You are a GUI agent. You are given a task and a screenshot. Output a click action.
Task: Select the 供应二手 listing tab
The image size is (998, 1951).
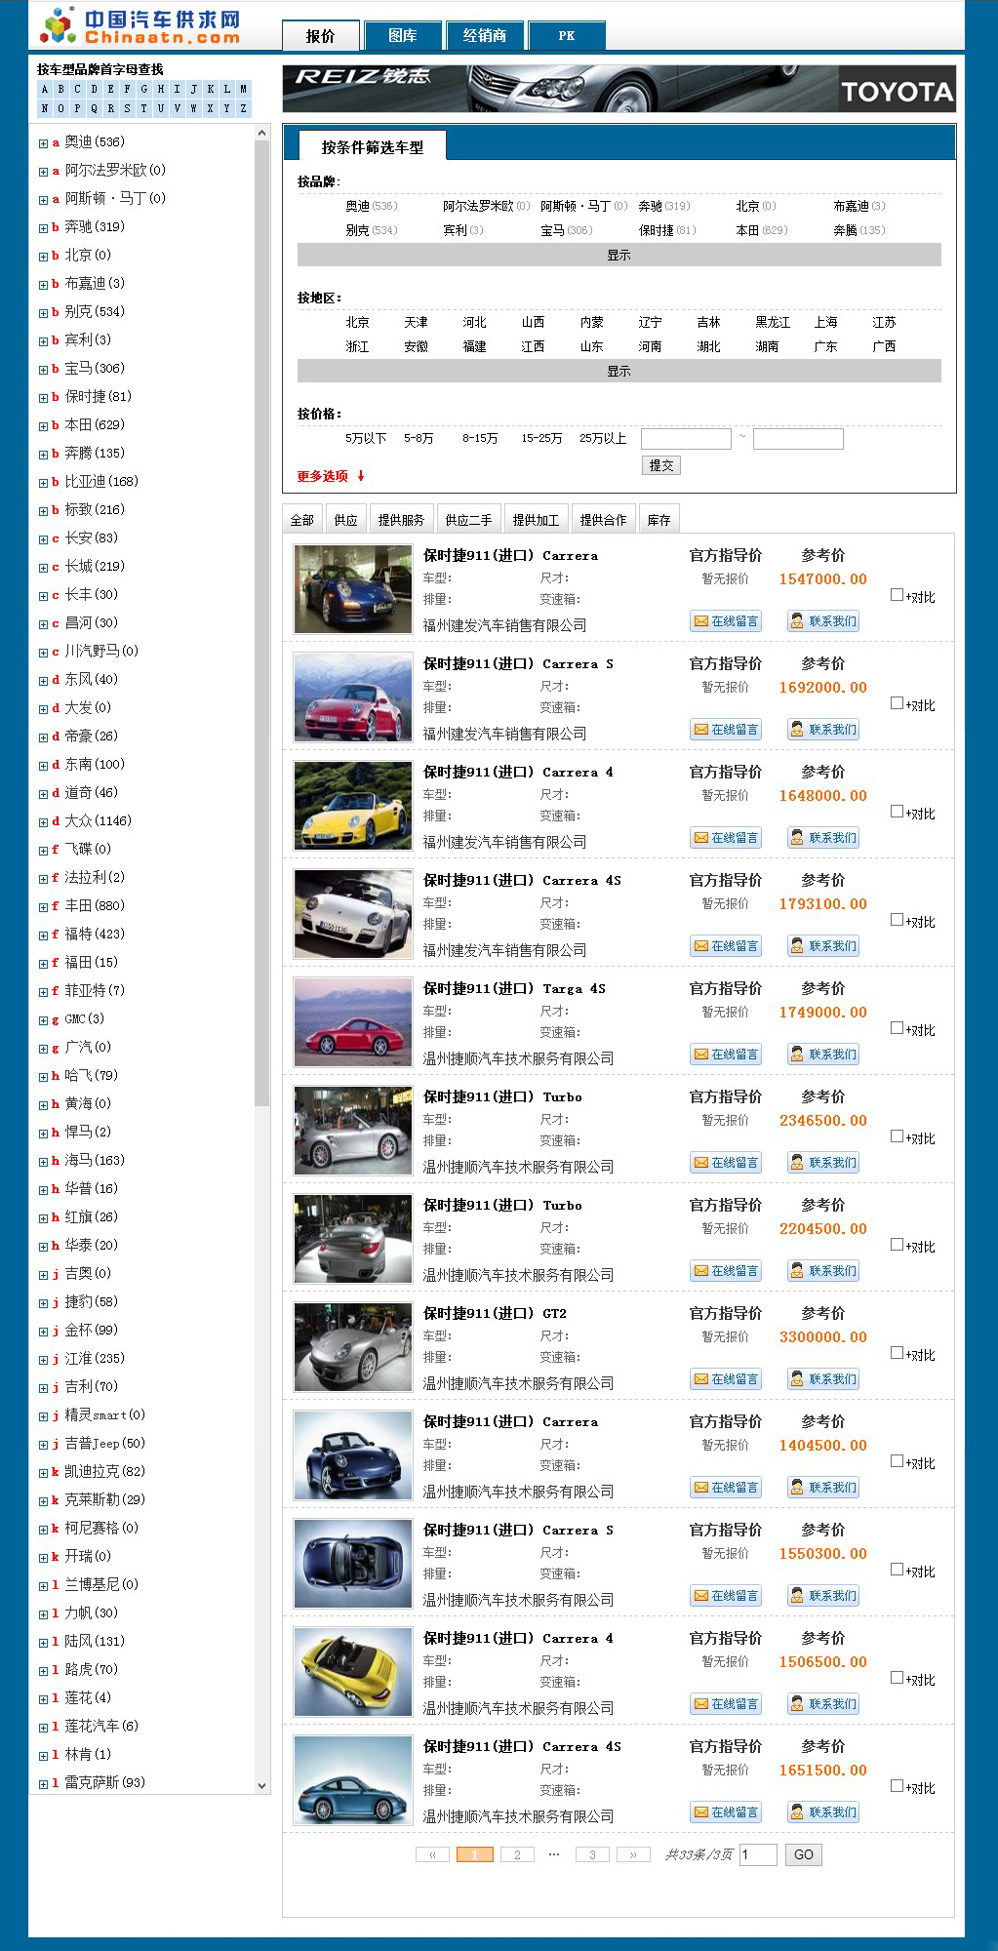pos(468,520)
